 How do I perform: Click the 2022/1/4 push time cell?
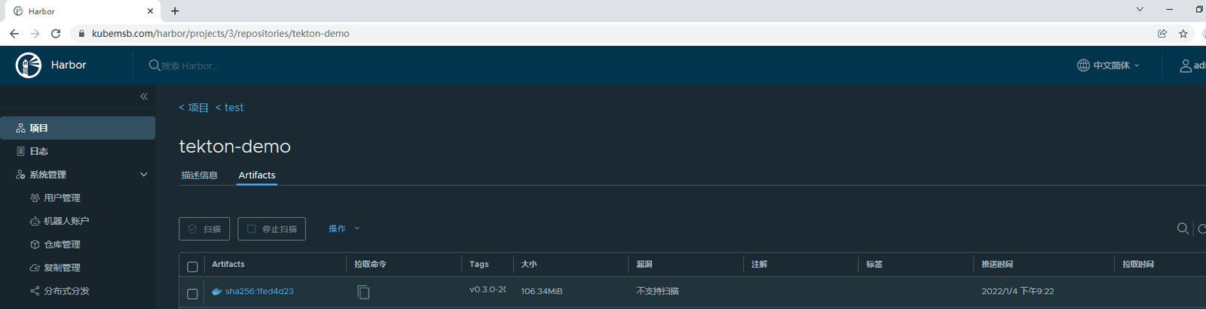[x=1018, y=292]
